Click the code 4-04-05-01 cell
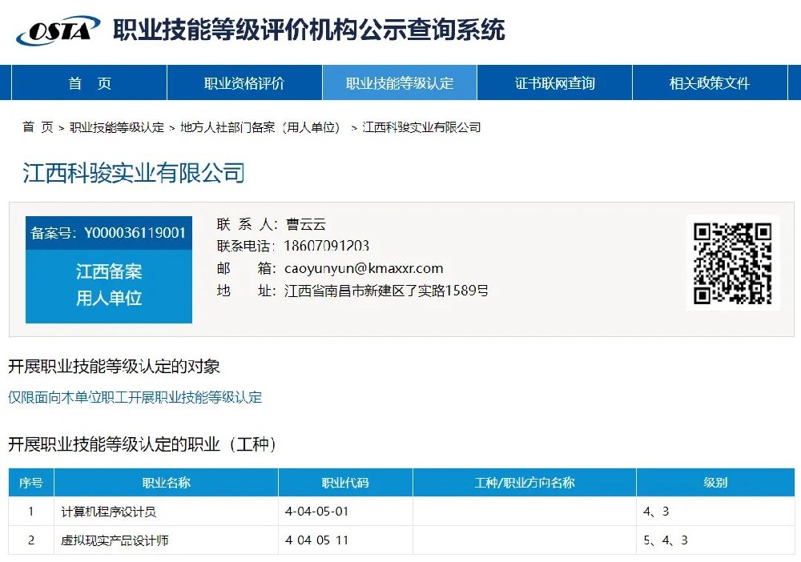This screenshot has width=801, height=562. pyautogui.click(x=345, y=512)
